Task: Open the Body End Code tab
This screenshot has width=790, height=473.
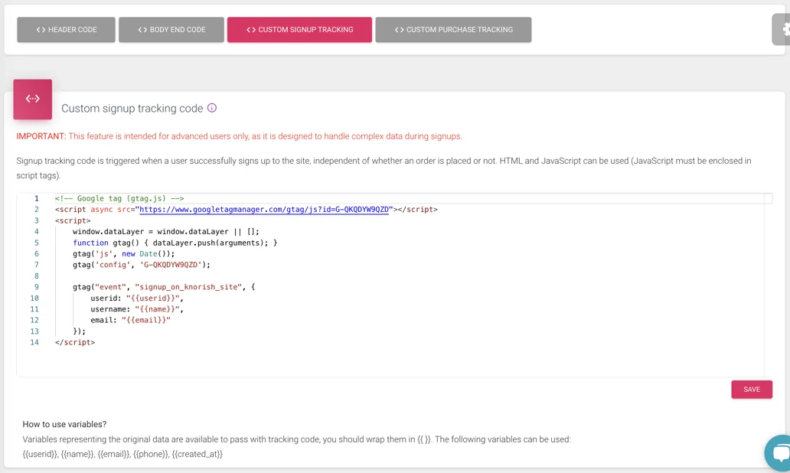Action: click(171, 30)
